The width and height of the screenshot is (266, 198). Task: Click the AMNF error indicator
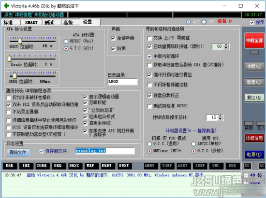pyautogui.click(x=151, y=166)
